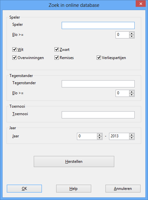Screen dimensions: 148x200
Task: Decrease the starting Jaar value with down arrow
Action: (100, 138)
